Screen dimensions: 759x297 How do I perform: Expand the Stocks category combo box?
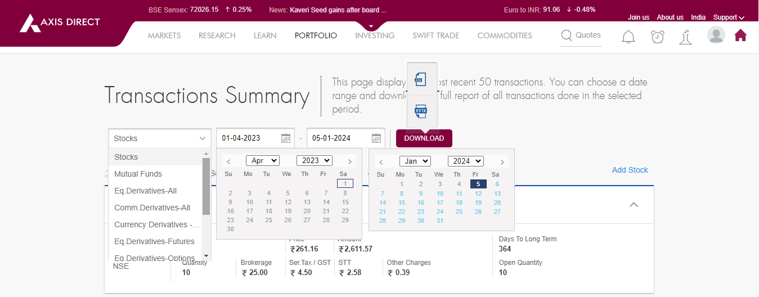click(x=159, y=138)
